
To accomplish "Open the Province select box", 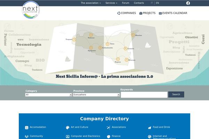I will 96,95.
